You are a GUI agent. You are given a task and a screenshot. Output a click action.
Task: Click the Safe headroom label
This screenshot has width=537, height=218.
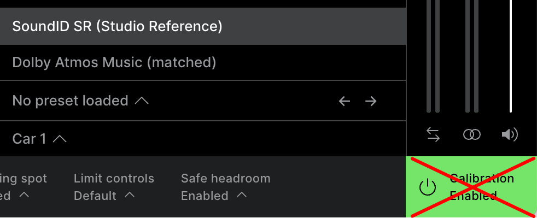[226, 178]
